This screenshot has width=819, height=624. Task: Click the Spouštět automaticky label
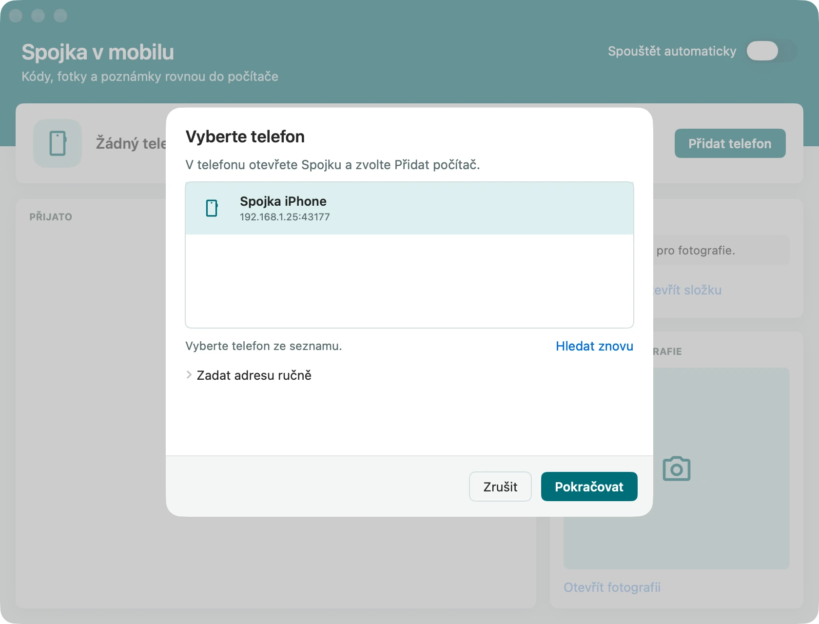tap(672, 51)
